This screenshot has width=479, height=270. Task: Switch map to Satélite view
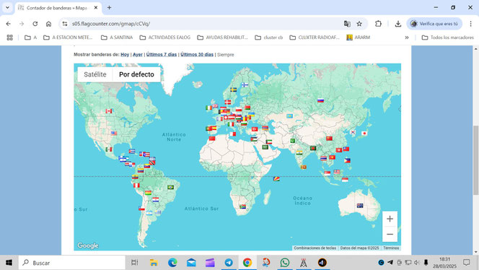click(95, 74)
